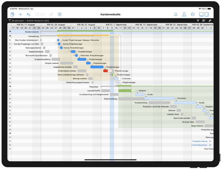Open the wrench settings icon
Screen dimensions: 221x169
pyautogui.click(x=210, y=21)
